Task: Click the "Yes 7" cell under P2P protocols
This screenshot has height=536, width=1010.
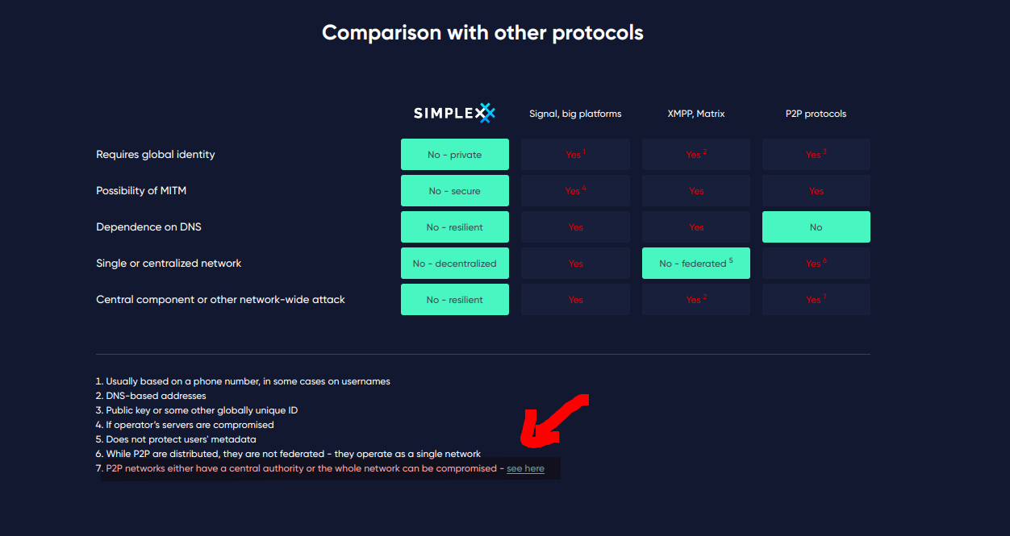Action: coord(816,300)
